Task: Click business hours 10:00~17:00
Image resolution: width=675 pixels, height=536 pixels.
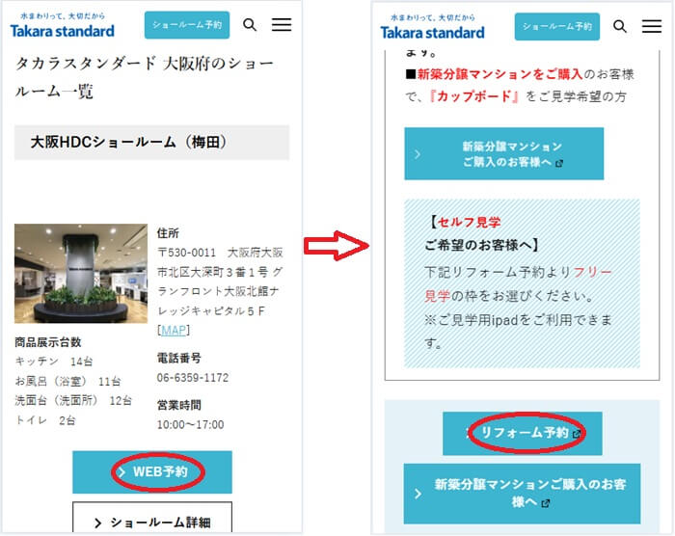Action: (x=190, y=425)
